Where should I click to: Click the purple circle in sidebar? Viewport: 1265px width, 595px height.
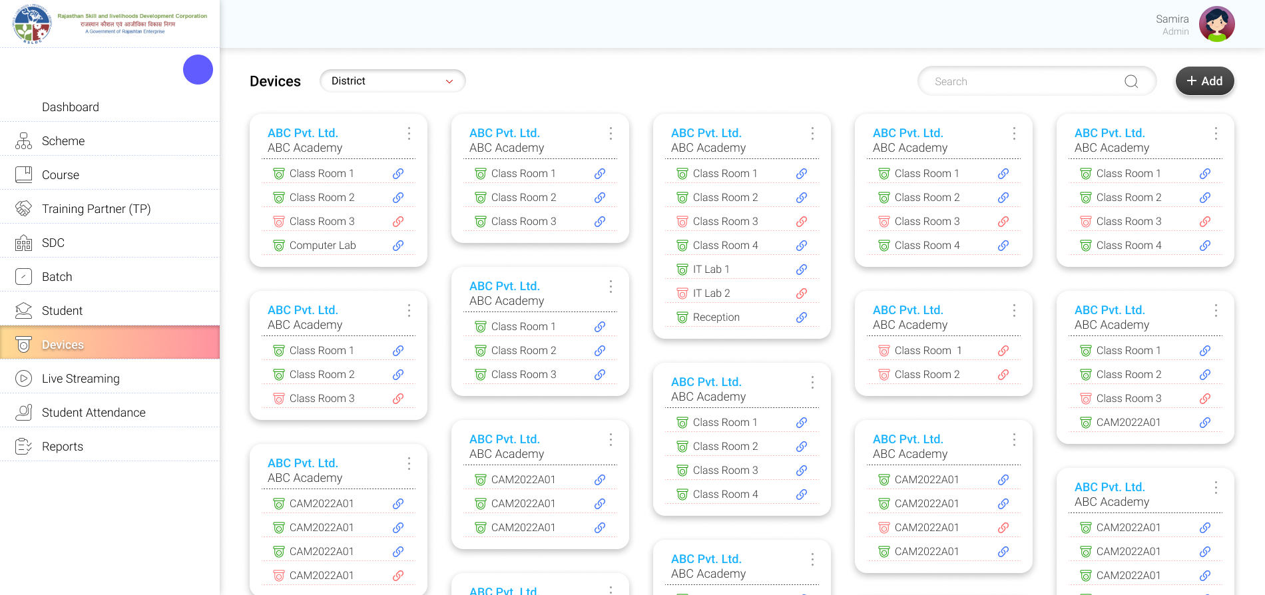tap(198, 70)
